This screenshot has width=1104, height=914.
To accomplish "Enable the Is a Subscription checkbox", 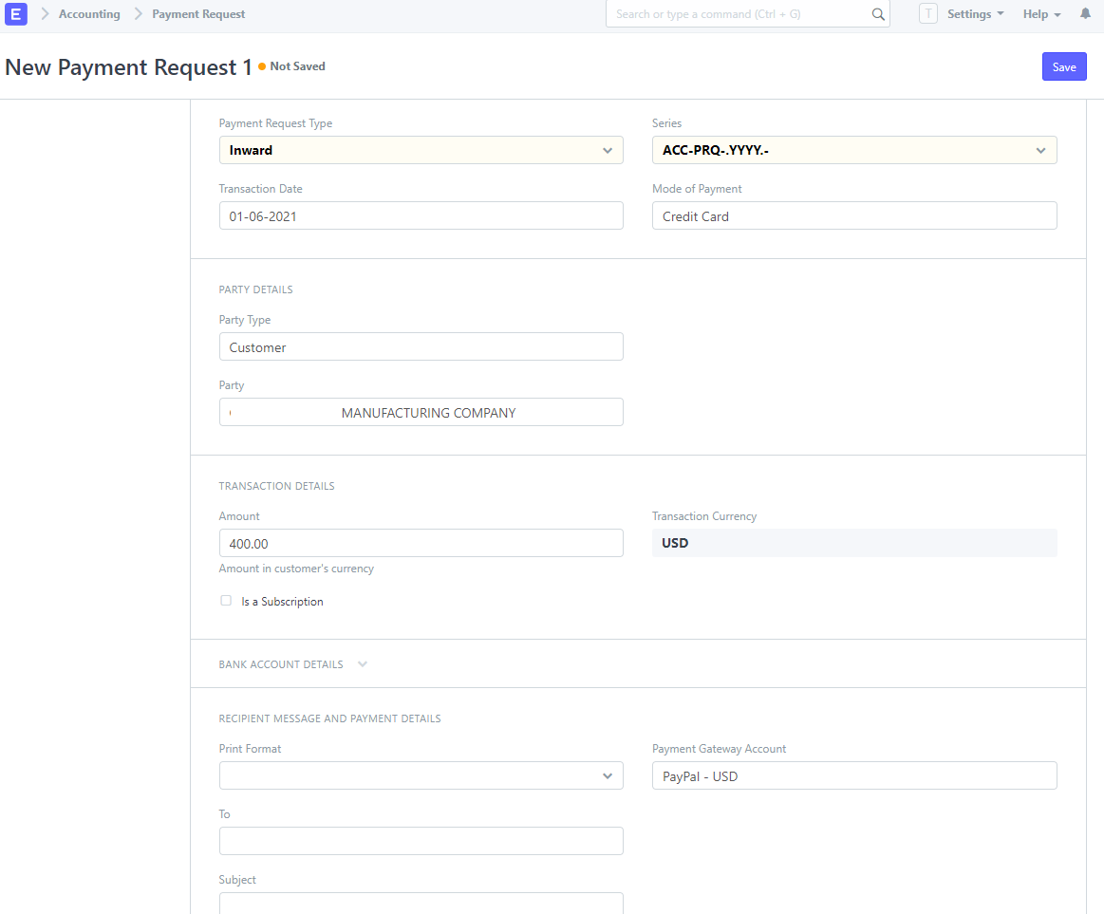I will pos(226,600).
